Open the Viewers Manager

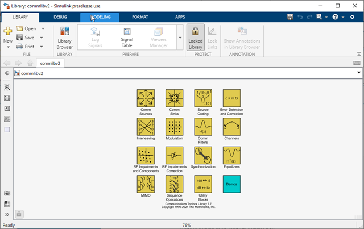tap(159, 38)
